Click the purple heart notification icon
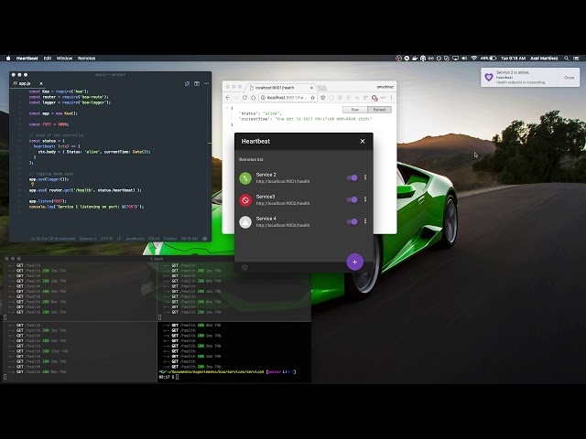 (x=488, y=77)
